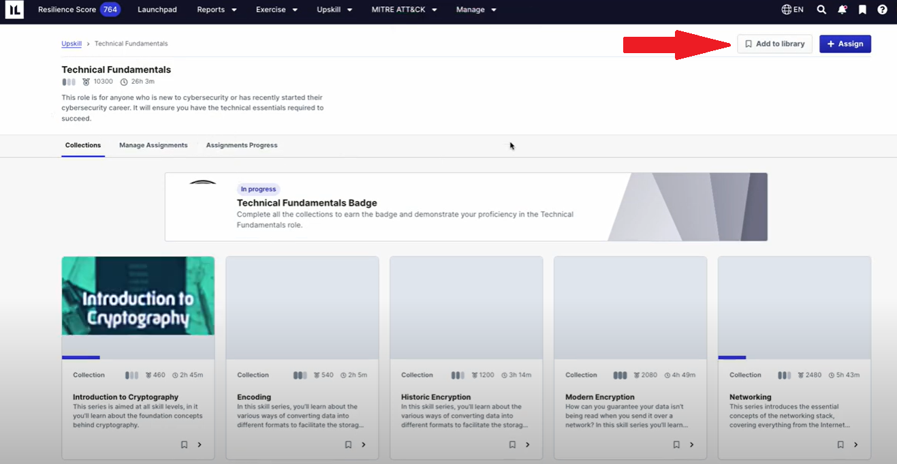Viewport: 897px width, 464px height.
Task: Expand the MITRE ATT&CK dropdown menu
Action: coord(404,10)
